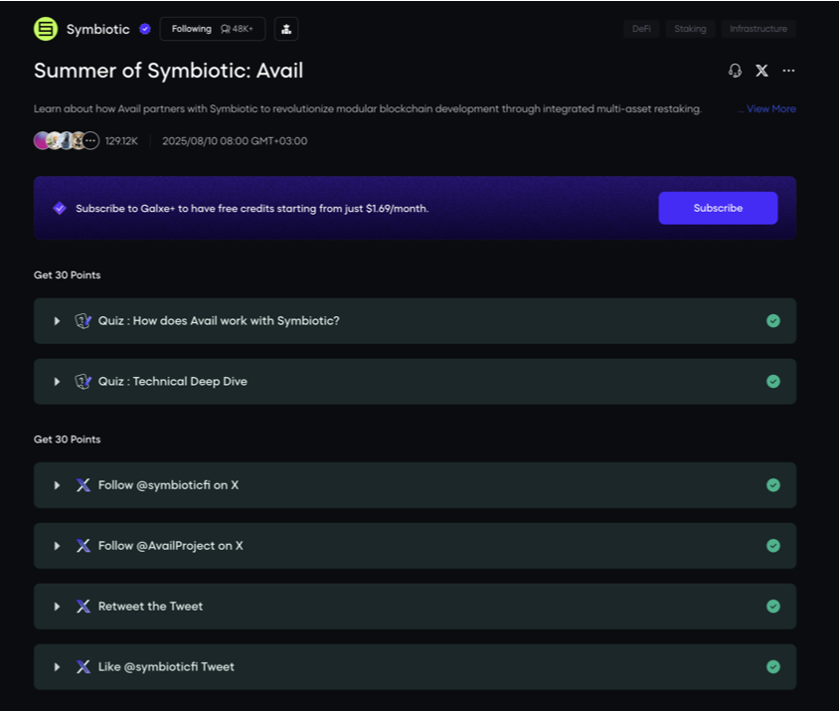Select the DeFi category tag
840x711 pixels.
click(x=641, y=29)
